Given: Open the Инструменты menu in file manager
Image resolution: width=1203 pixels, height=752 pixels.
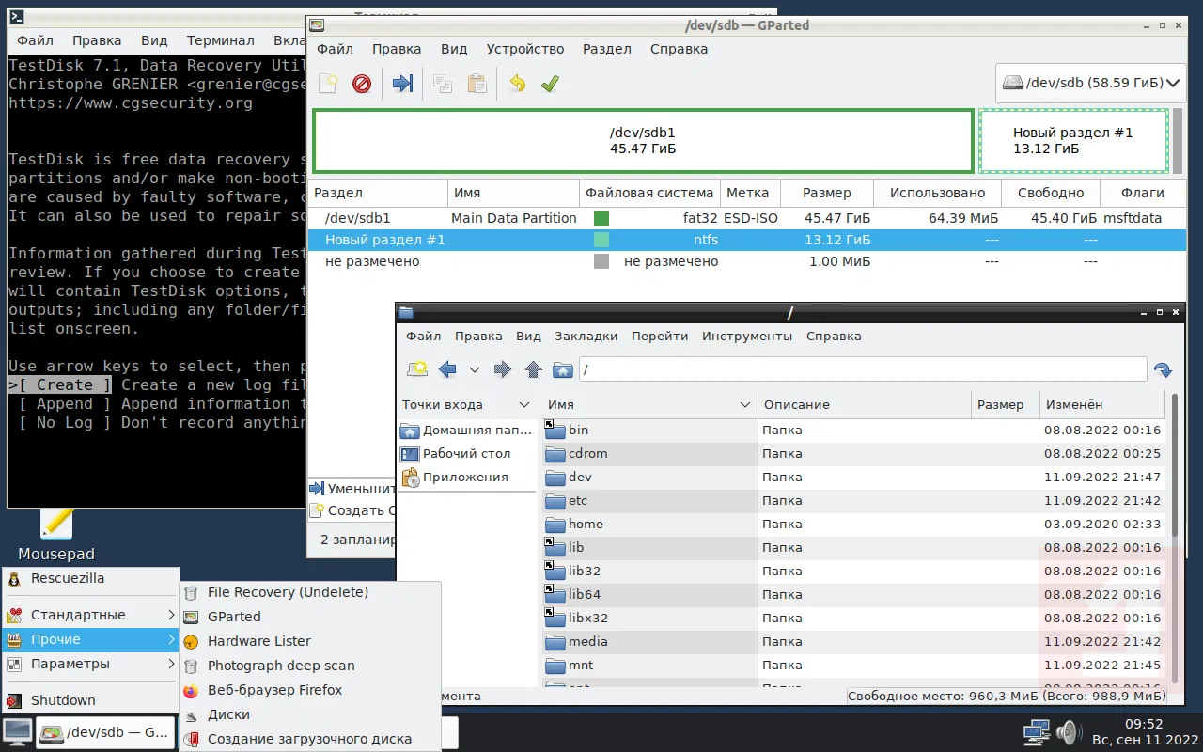Looking at the screenshot, I should (747, 336).
